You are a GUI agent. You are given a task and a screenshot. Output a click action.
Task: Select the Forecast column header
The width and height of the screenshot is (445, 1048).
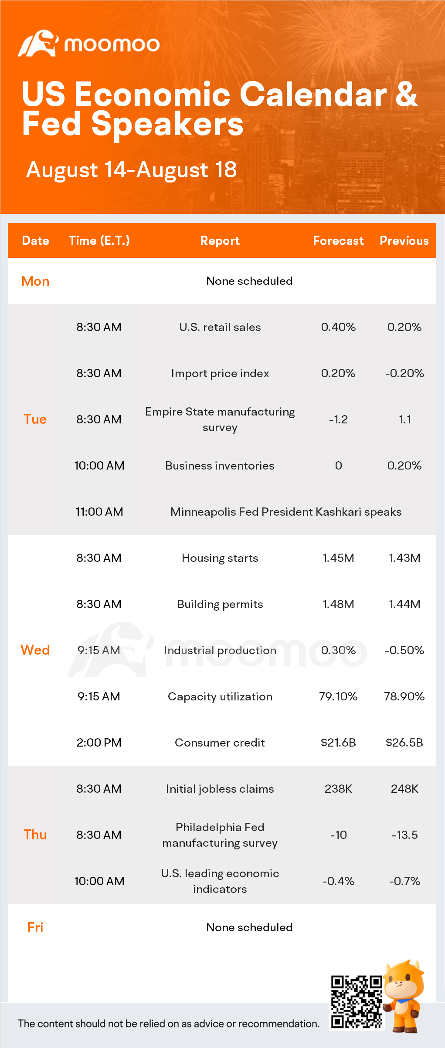click(x=338, y=241)
